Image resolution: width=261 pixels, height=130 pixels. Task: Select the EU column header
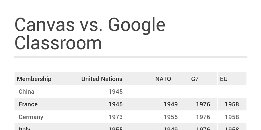(224, 79)
